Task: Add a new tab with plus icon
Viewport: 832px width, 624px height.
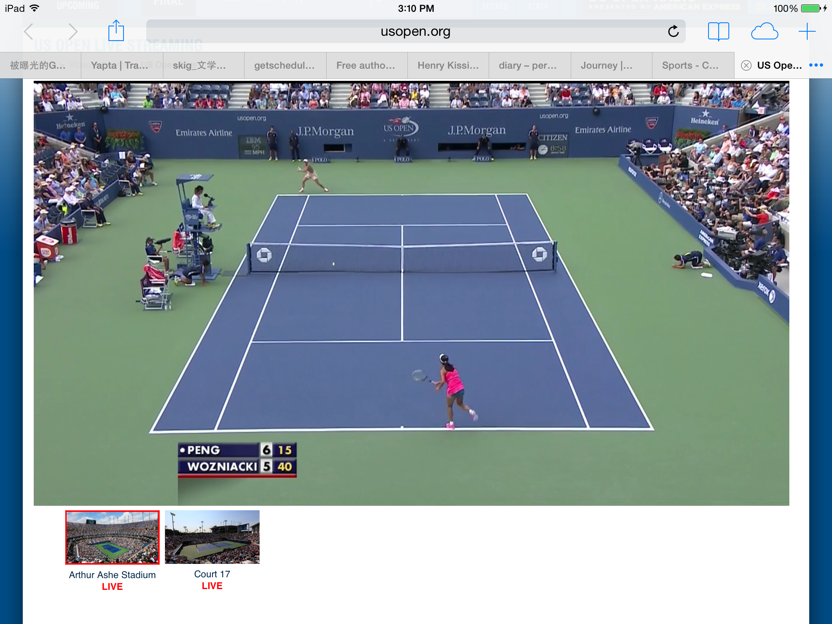Action: coord(807,31)
